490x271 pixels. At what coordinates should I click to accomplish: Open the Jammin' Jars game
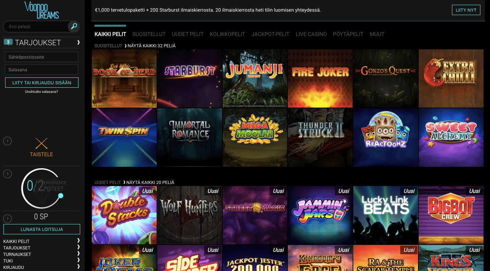(x=320, y=215)
